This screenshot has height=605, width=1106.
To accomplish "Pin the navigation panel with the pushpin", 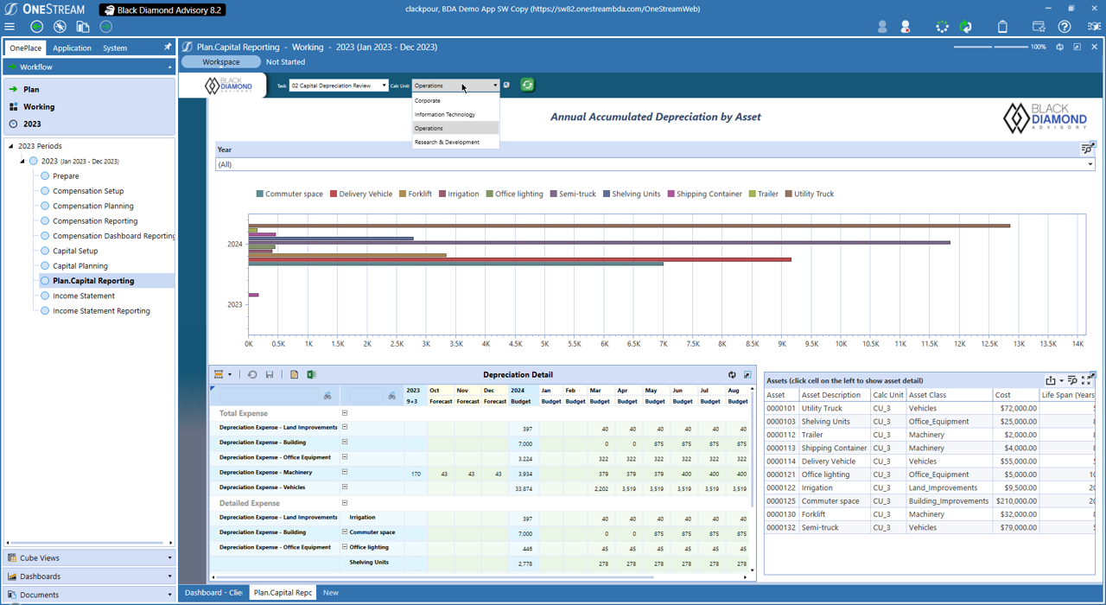I will tap(168, 48).
